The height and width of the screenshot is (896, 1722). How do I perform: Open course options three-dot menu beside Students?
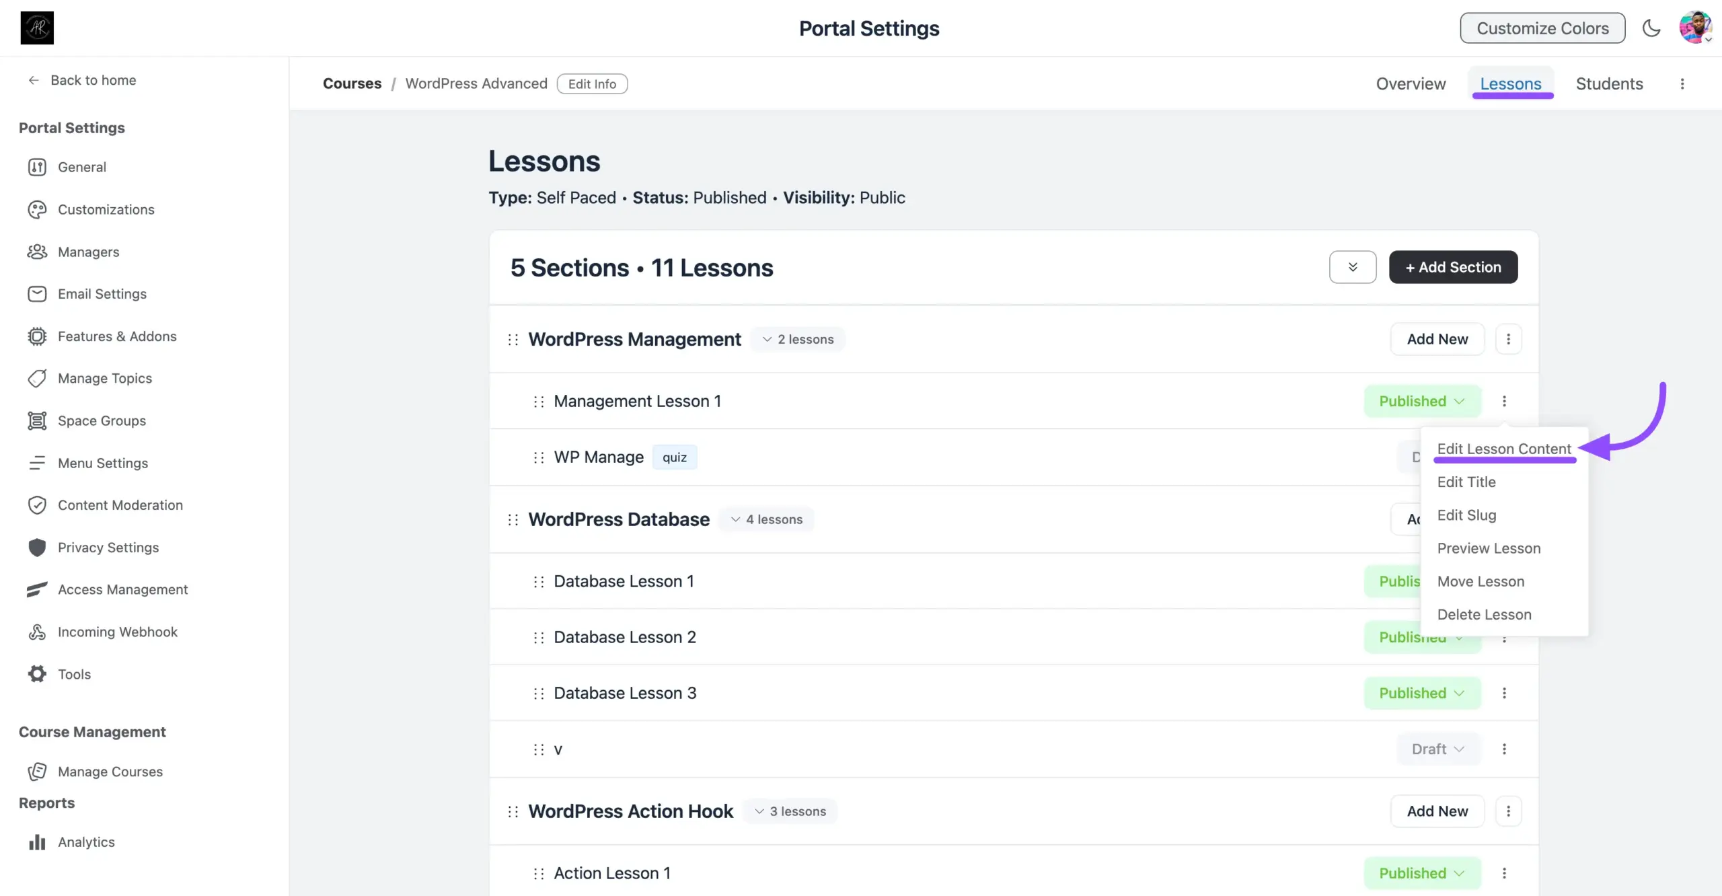pos(1682,83)
